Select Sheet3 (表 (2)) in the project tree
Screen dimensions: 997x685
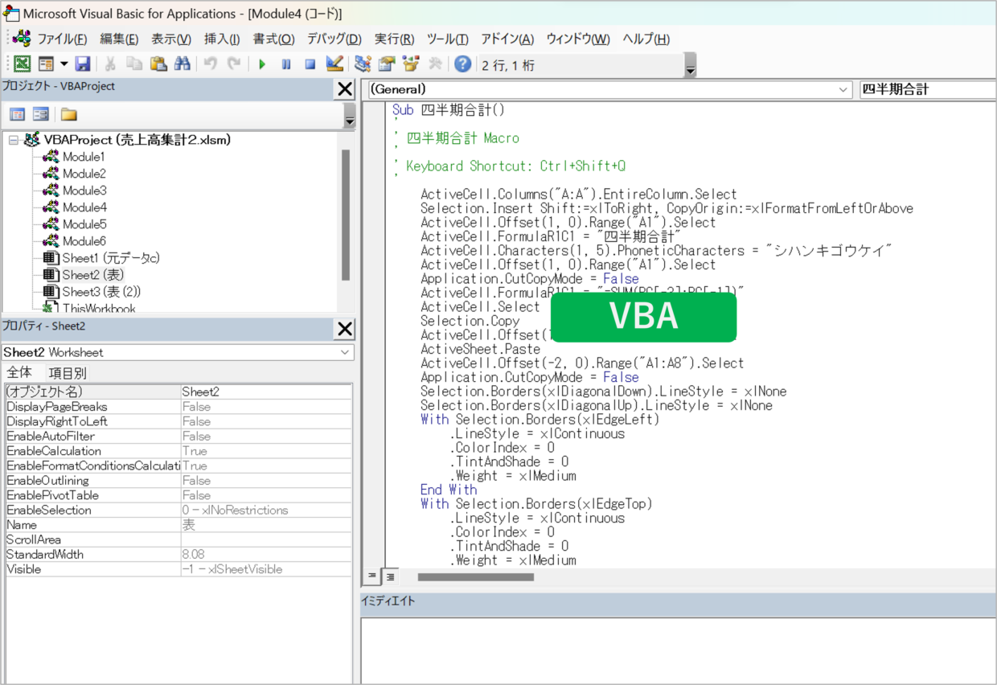tap(101, 292)
